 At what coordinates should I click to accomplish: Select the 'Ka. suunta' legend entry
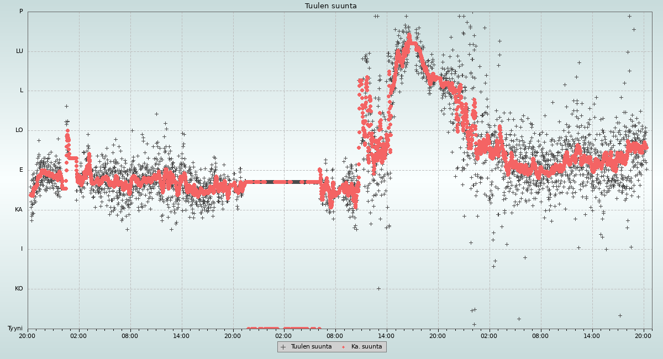[x=366, y=347]
